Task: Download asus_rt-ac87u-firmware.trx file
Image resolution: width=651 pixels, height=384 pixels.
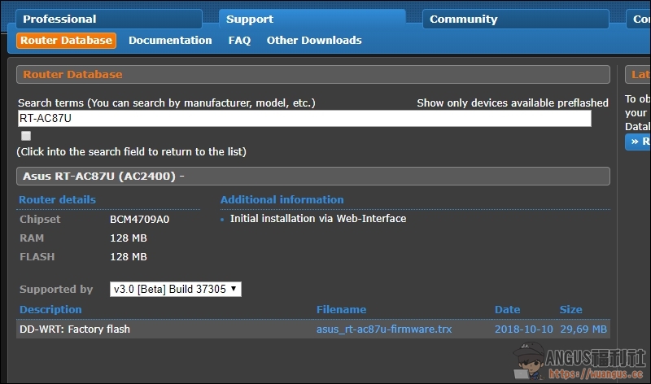Action: coord(384,329)
